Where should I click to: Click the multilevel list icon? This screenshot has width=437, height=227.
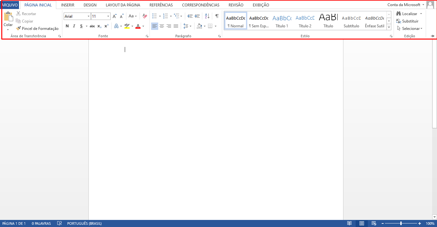point(177,16)
